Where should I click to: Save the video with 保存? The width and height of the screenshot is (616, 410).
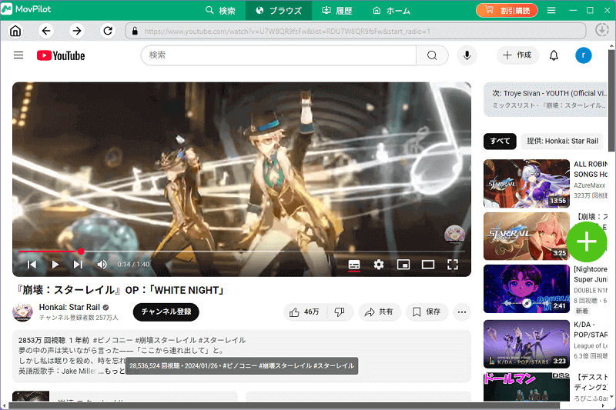point(427,312)
